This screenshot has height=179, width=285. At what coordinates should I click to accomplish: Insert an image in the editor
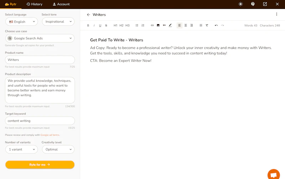[x=158, y=25]
